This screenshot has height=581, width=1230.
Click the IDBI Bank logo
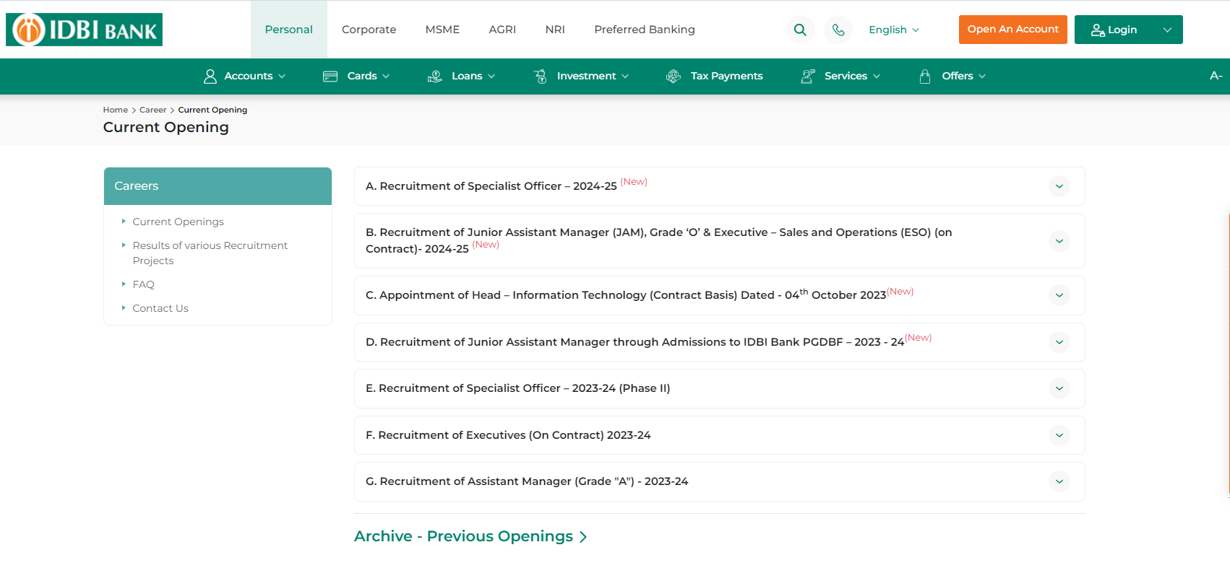click(x=84, y=30)
